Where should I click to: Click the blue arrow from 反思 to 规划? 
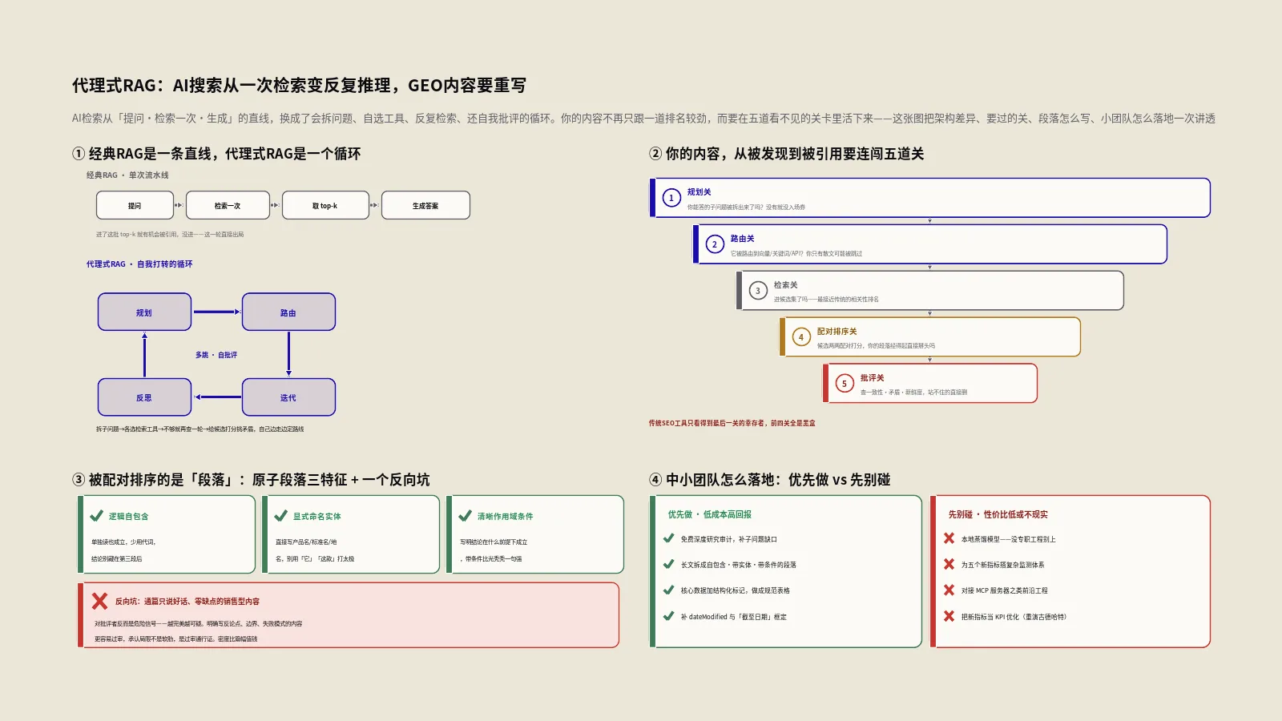[144, 354]
